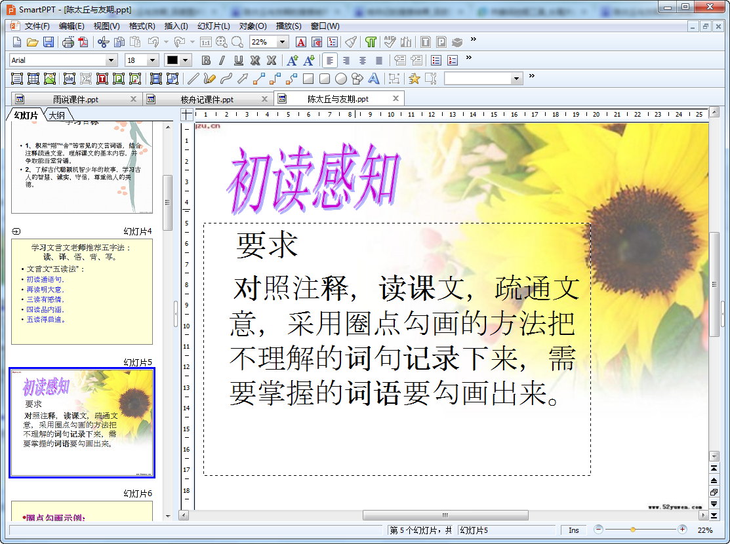Open the Arial font name dropdown
Viewport: 730px width, 544px height.
click(111, 60)
